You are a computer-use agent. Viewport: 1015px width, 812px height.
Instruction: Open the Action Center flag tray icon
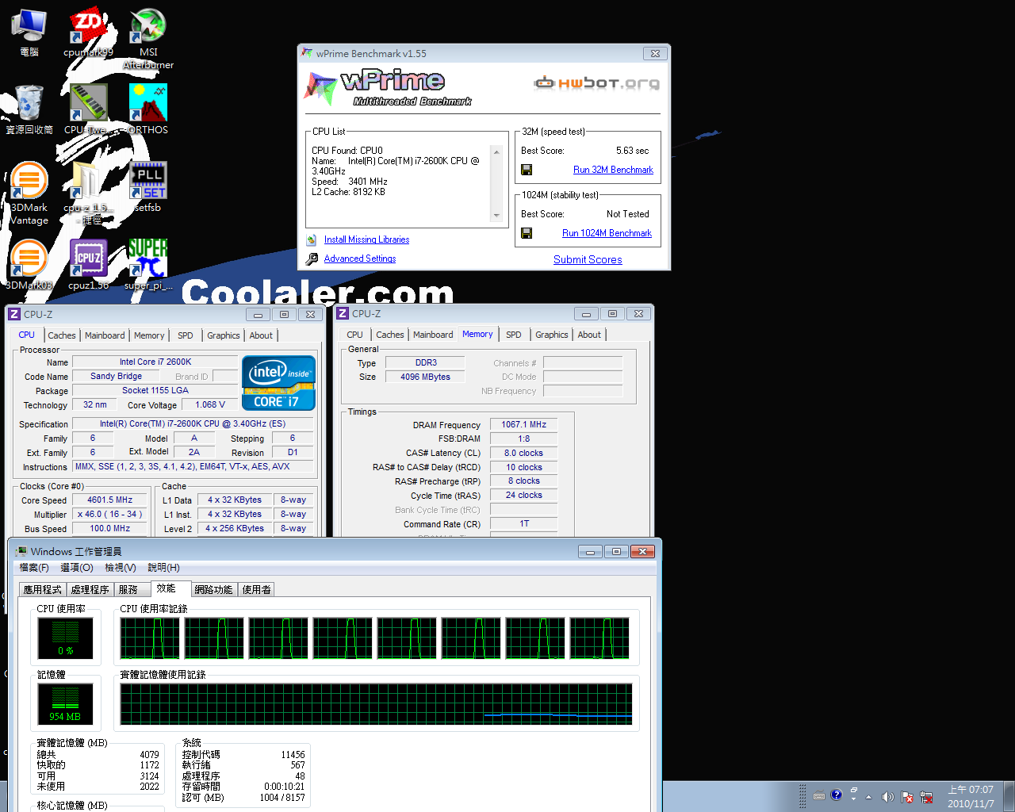(x=906, y=796)
